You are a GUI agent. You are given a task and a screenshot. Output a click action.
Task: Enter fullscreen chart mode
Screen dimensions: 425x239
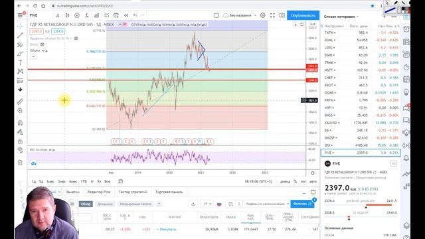tap(272, 15)
